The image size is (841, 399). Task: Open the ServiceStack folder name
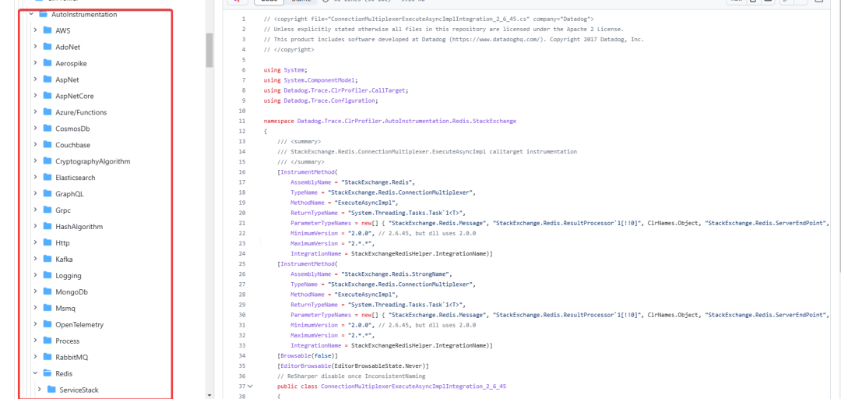(79, 390)
